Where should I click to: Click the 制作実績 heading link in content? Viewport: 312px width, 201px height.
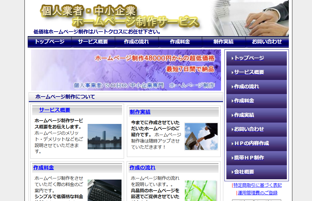tap(140, 112)
